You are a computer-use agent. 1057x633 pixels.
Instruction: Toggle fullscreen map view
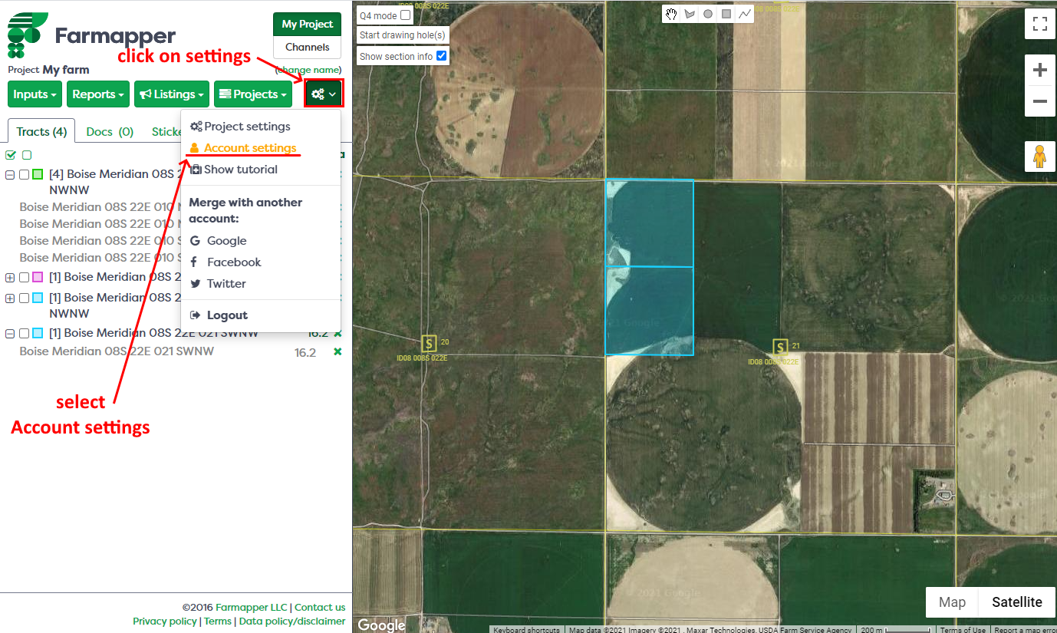[1040, 24]
